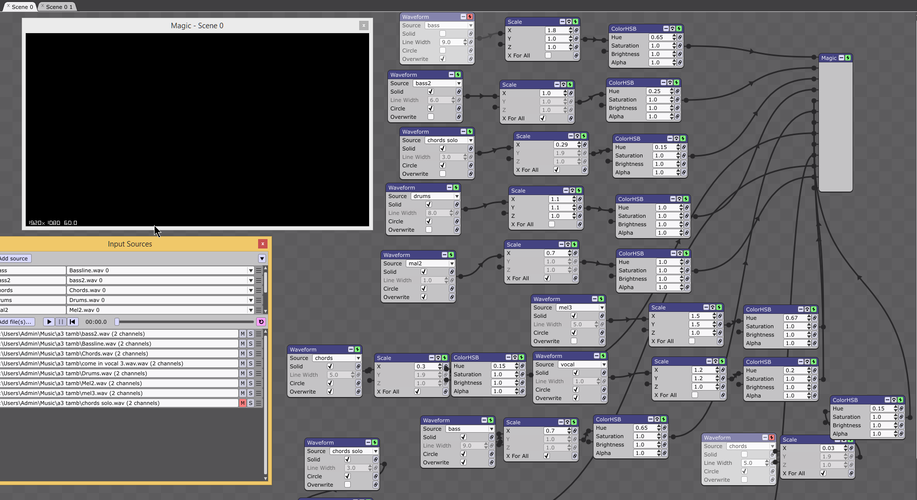Viewport: 917px width, 500px height.
Task: Click the Add file(s)... button
Action: pos(16,322)
